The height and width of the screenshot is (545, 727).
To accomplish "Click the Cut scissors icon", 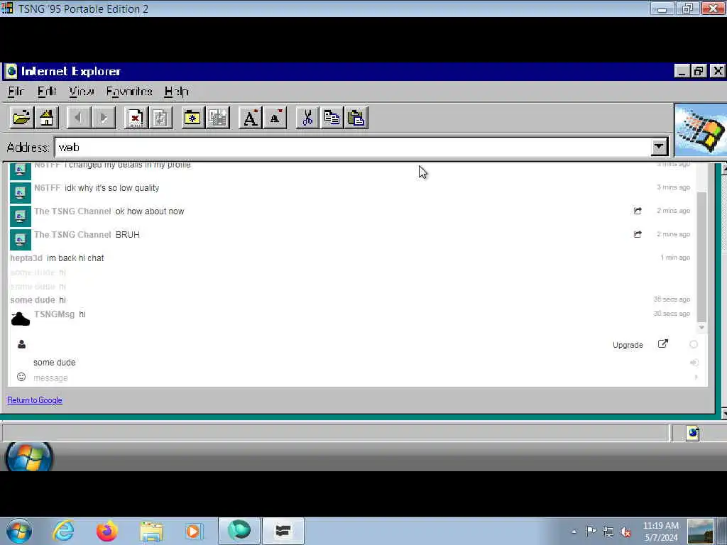I will (x=307, y=118).
